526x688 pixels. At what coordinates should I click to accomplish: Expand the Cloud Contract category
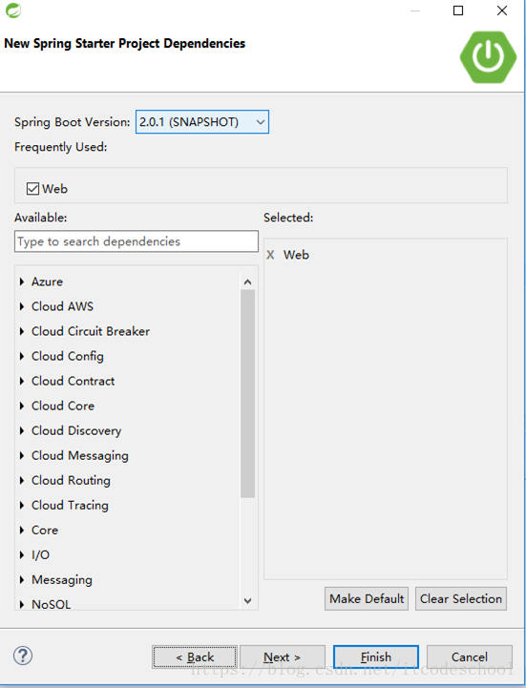tap(22, 381)
